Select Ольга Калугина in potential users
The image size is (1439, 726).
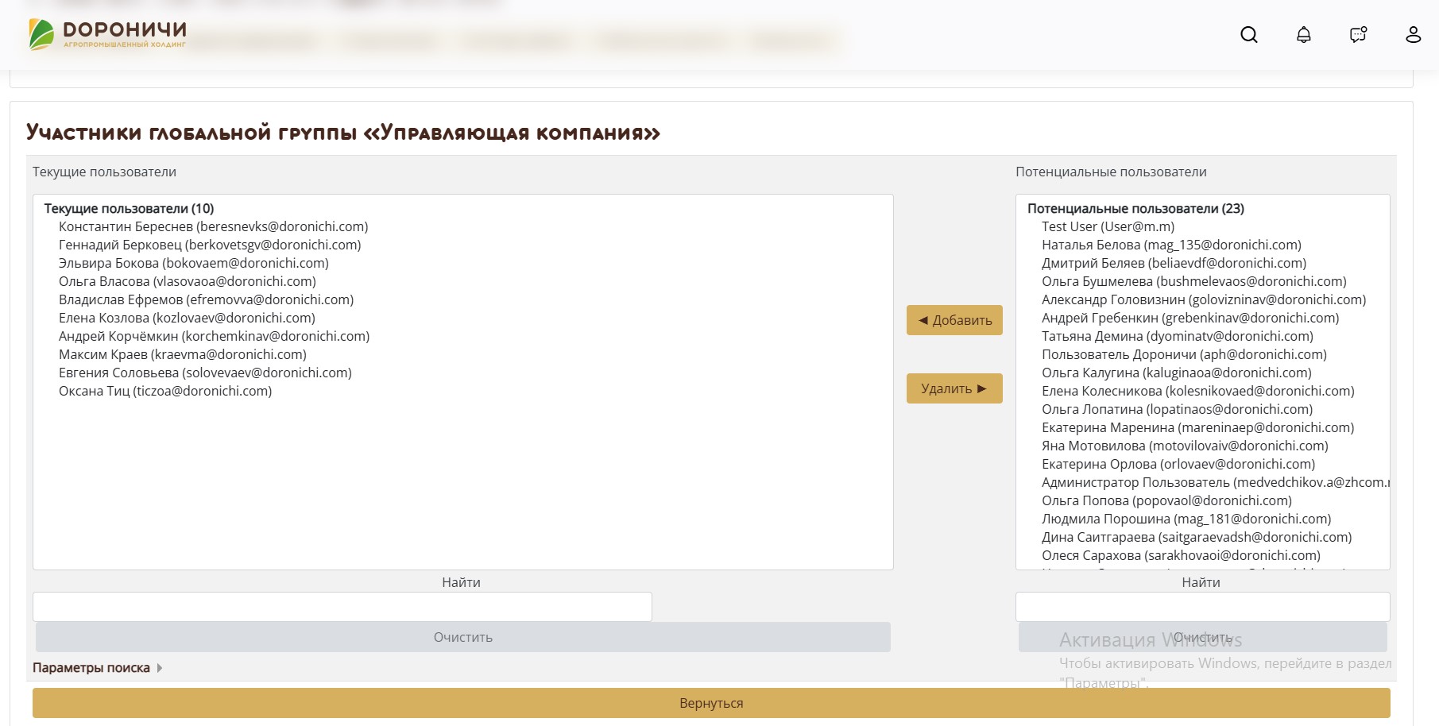(1176, 373)
